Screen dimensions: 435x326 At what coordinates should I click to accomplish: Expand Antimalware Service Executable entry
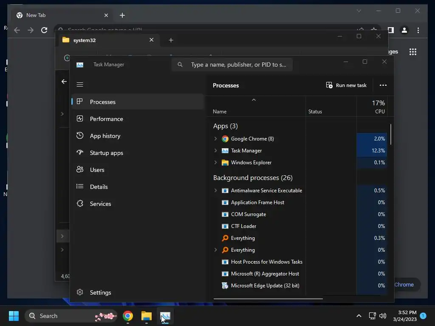click(x=215, y=191)
